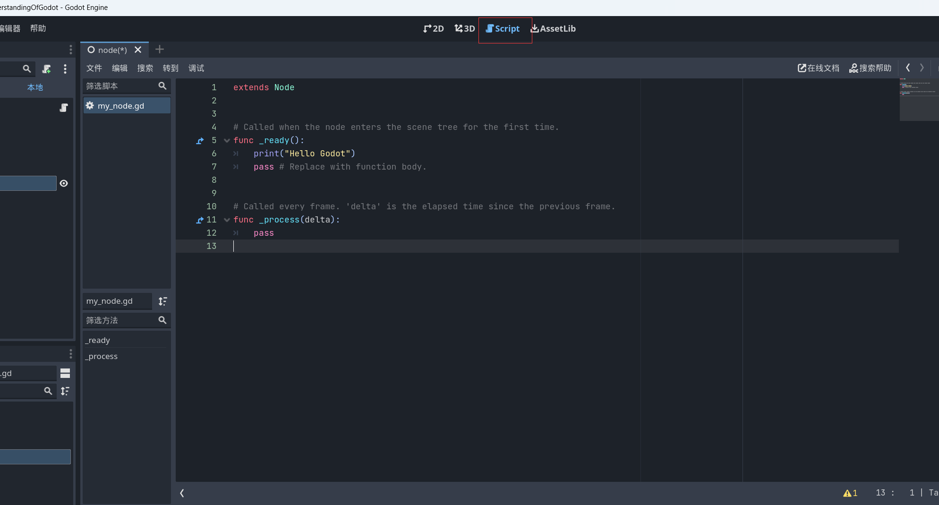Show the warnings count indicator
The width and height of the screenshot is (939, 505).
pos(850,493)
